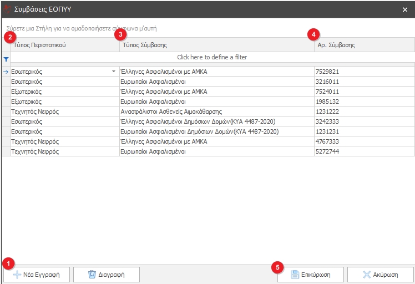This screenshot has width=415, height=284.
Task: Close the Συμβάσεις ΕΟΠΥΥ window
Action: 404,9
